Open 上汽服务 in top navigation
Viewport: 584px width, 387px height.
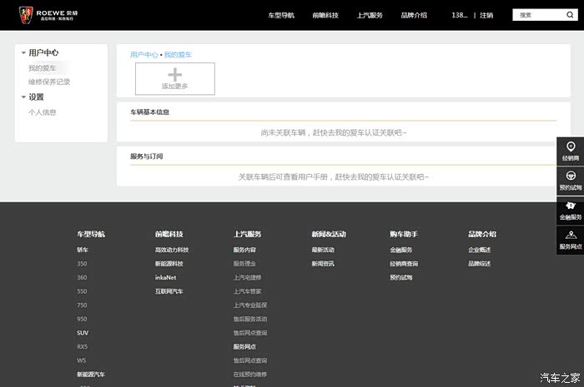370,15
